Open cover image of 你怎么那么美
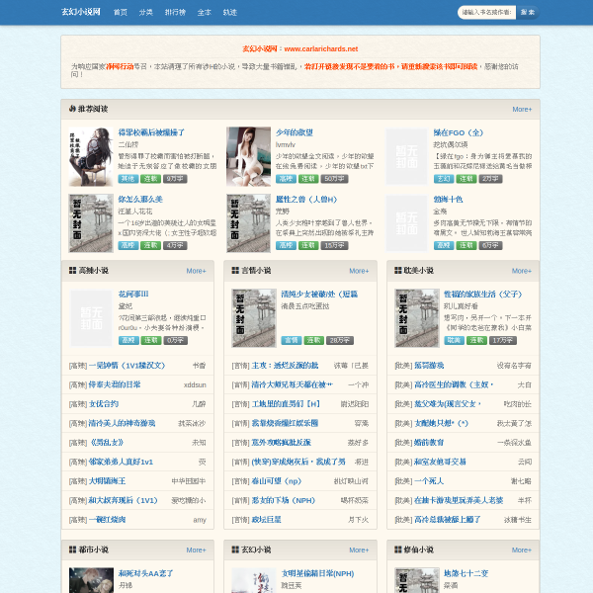Viewport: 593px width, 593px height. click(91, 223)
